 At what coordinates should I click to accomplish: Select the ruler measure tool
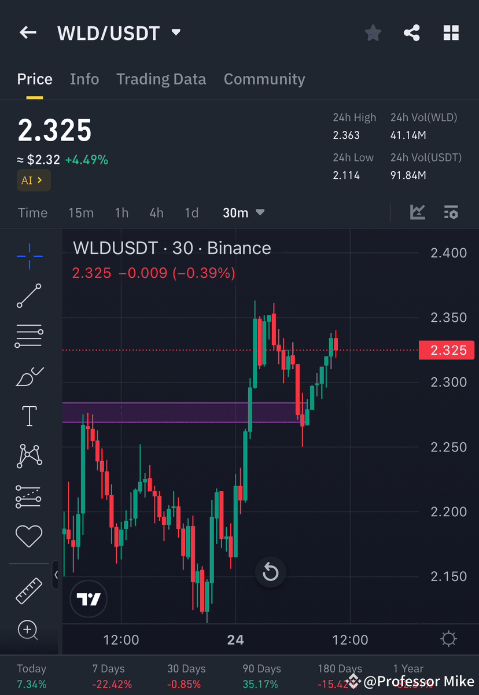29,591
